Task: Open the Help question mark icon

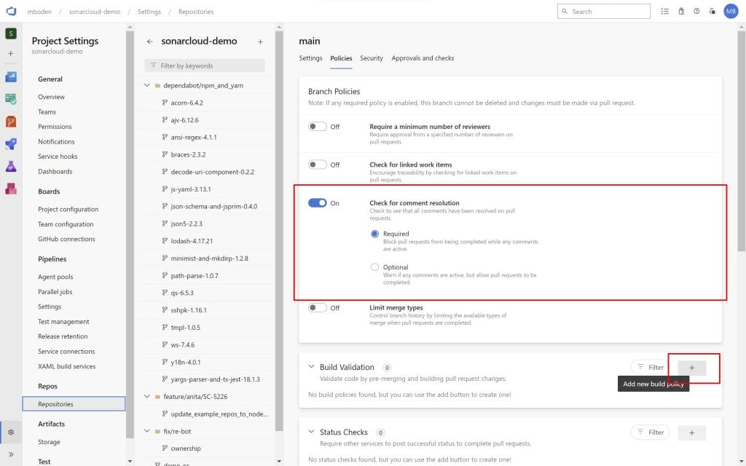Action: [x=696, y=11]
